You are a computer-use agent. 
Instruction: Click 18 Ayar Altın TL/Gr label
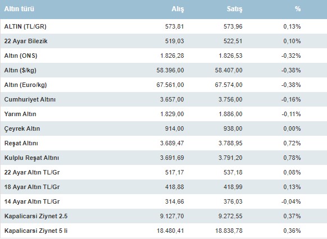tap(32, 187)
